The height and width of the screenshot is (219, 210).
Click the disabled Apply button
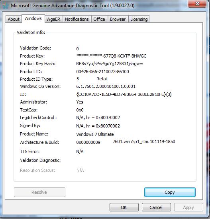(188, 207)
